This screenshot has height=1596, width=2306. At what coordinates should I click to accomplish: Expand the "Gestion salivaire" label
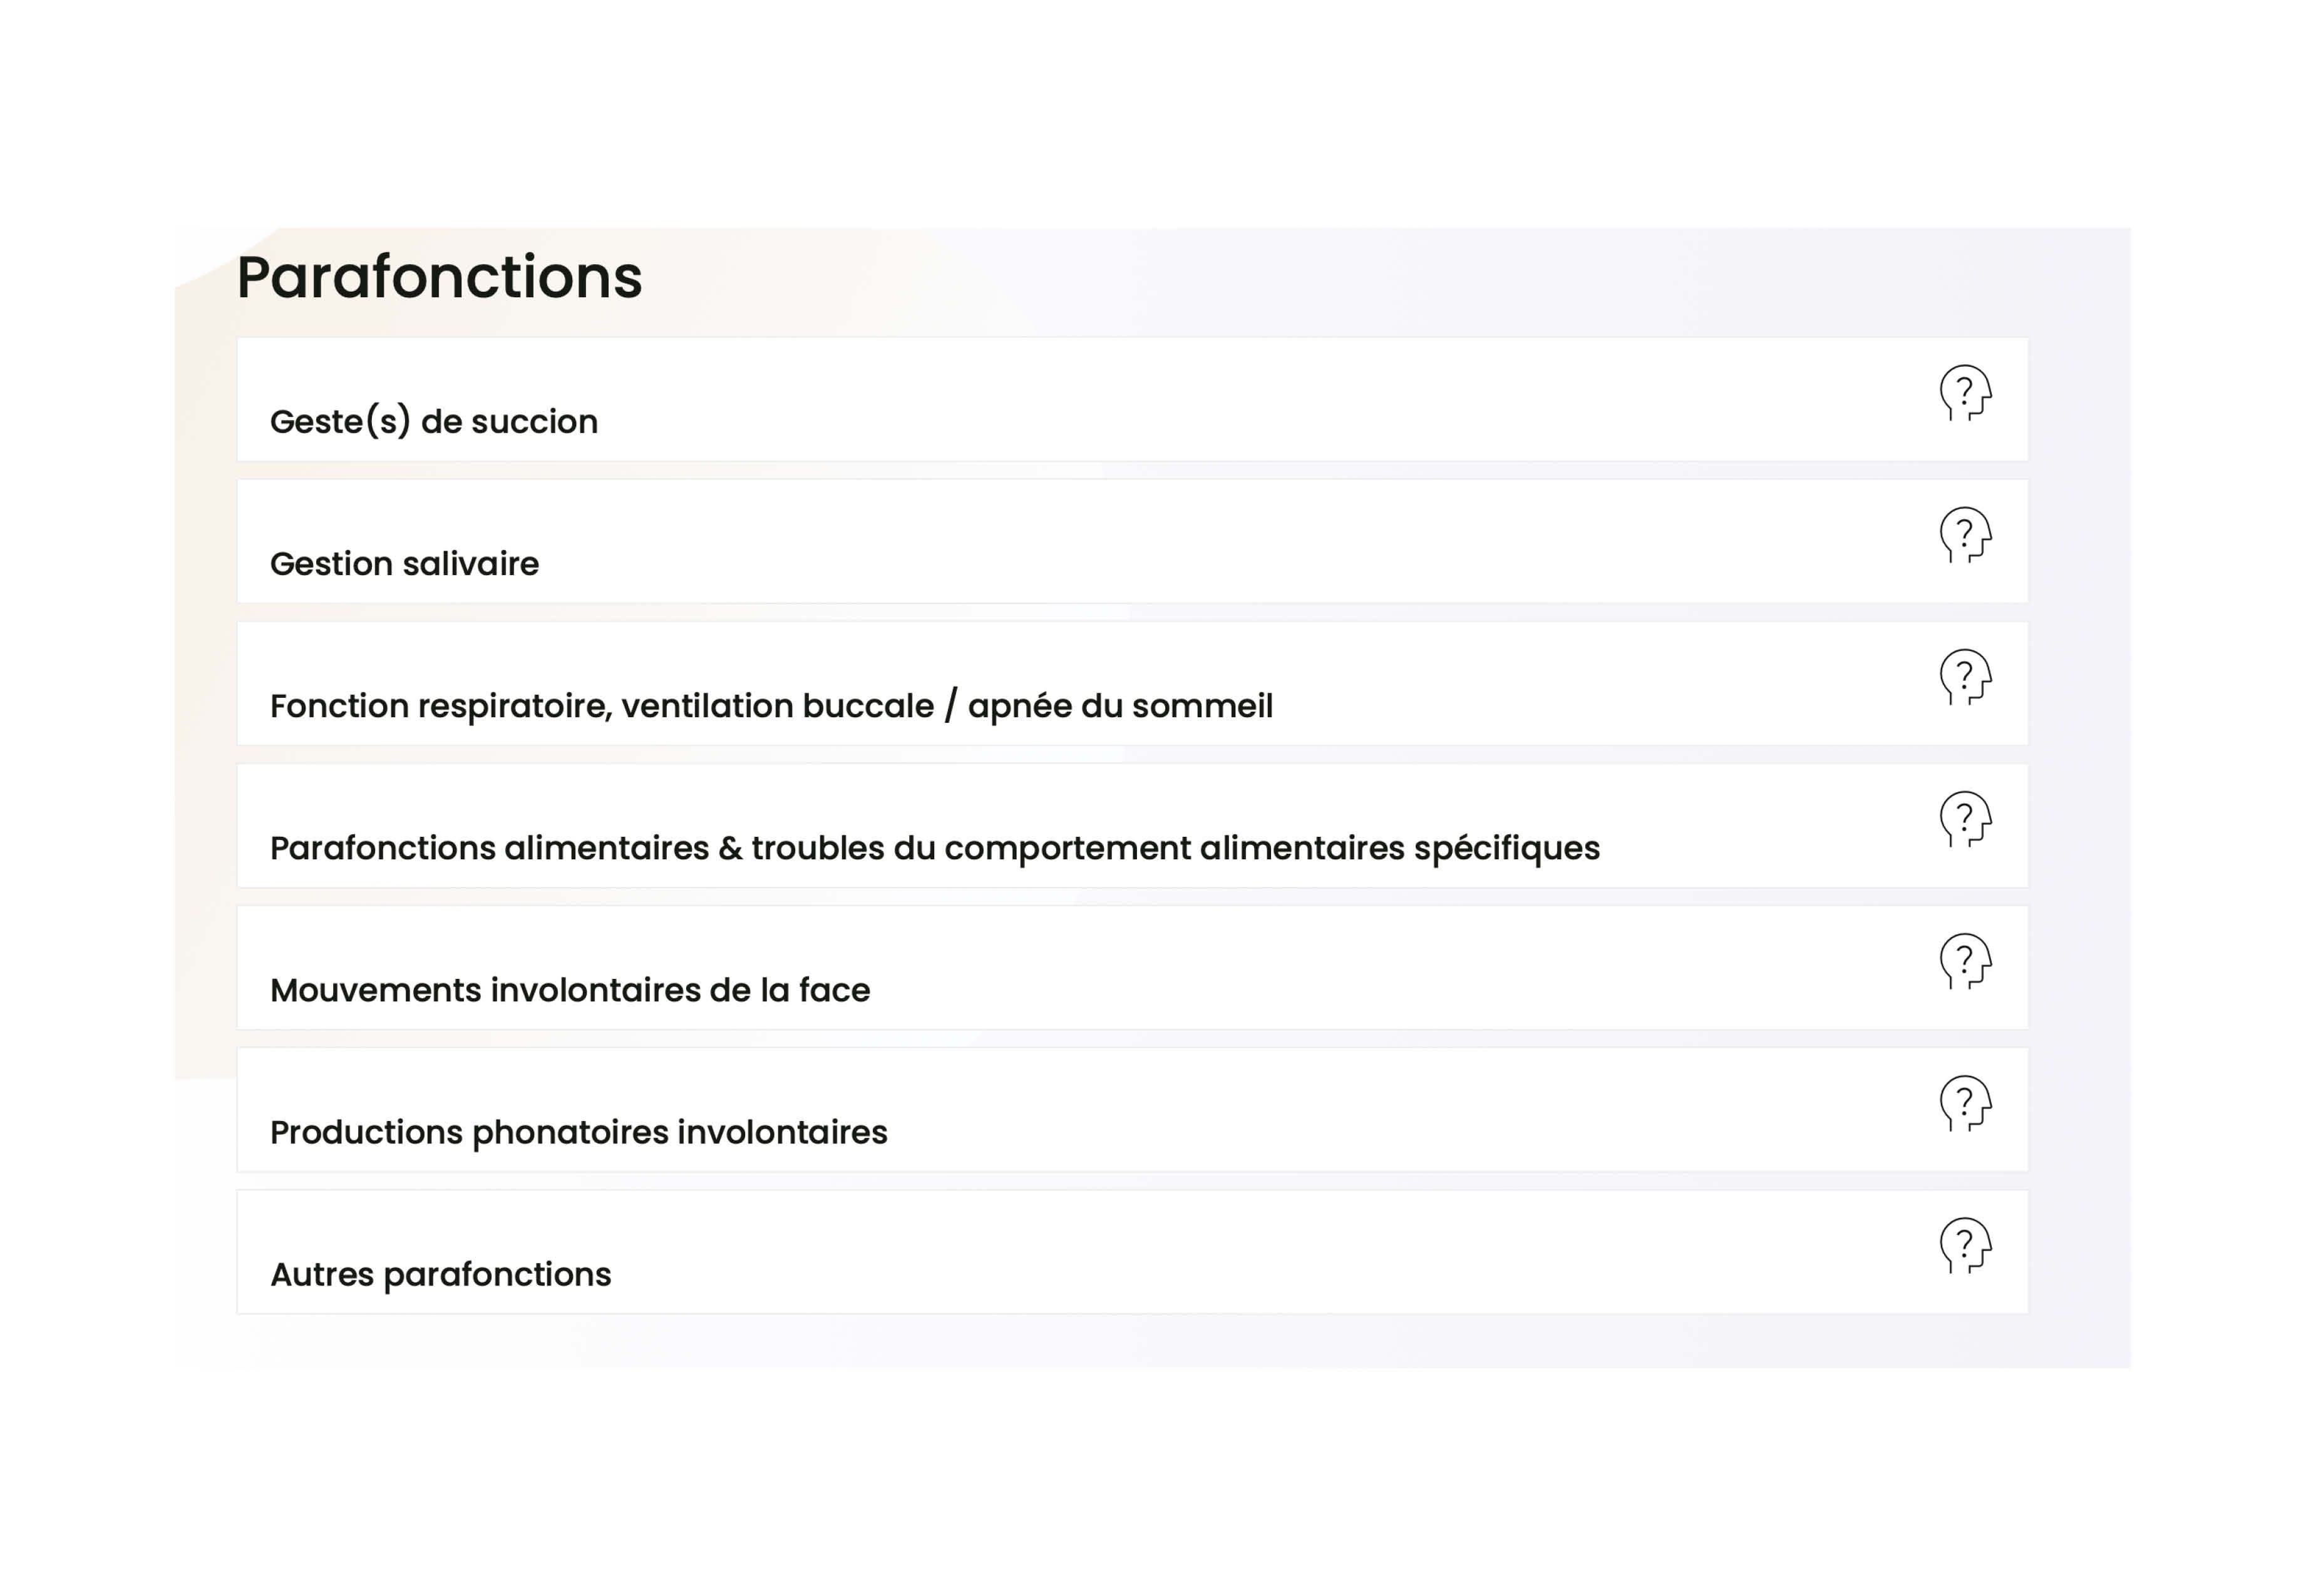pyautogui.click(x=404, y=564)
